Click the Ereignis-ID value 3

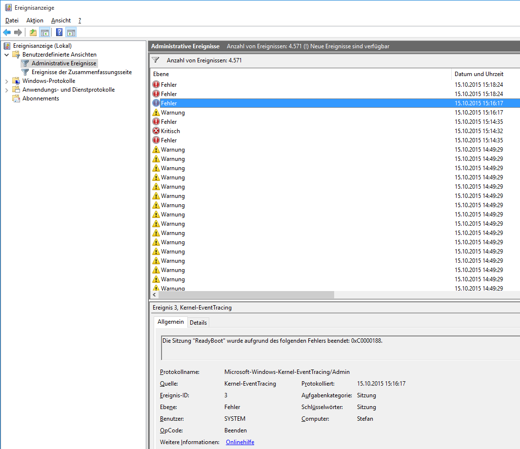coord(226,395)
